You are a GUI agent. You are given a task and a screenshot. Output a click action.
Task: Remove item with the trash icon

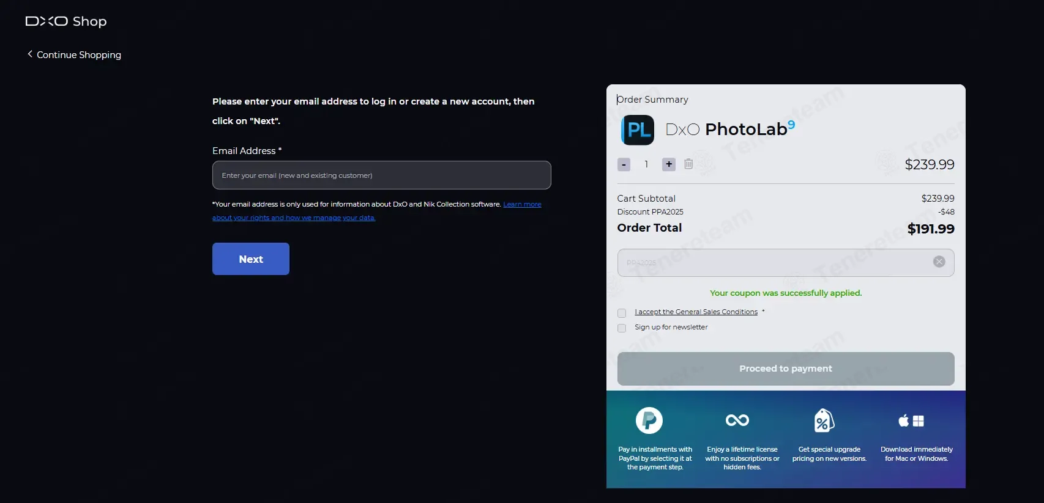(x=688, y=164)
